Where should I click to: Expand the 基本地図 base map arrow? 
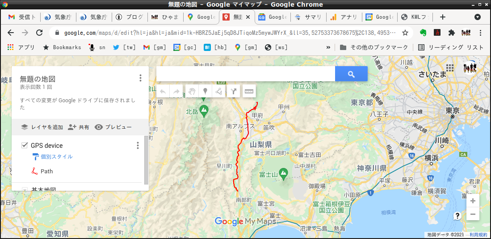coord(25,189)
